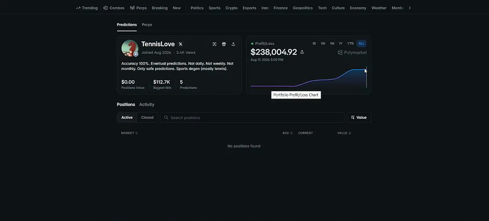Open the Tech category
The width and height of the screenshot is (489, 221).
pos(322,8)
